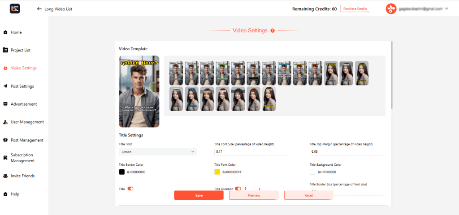This screenshot has width=459, height=215.
Task: Select the first video template thumbnail
Action: coord(176,73)
